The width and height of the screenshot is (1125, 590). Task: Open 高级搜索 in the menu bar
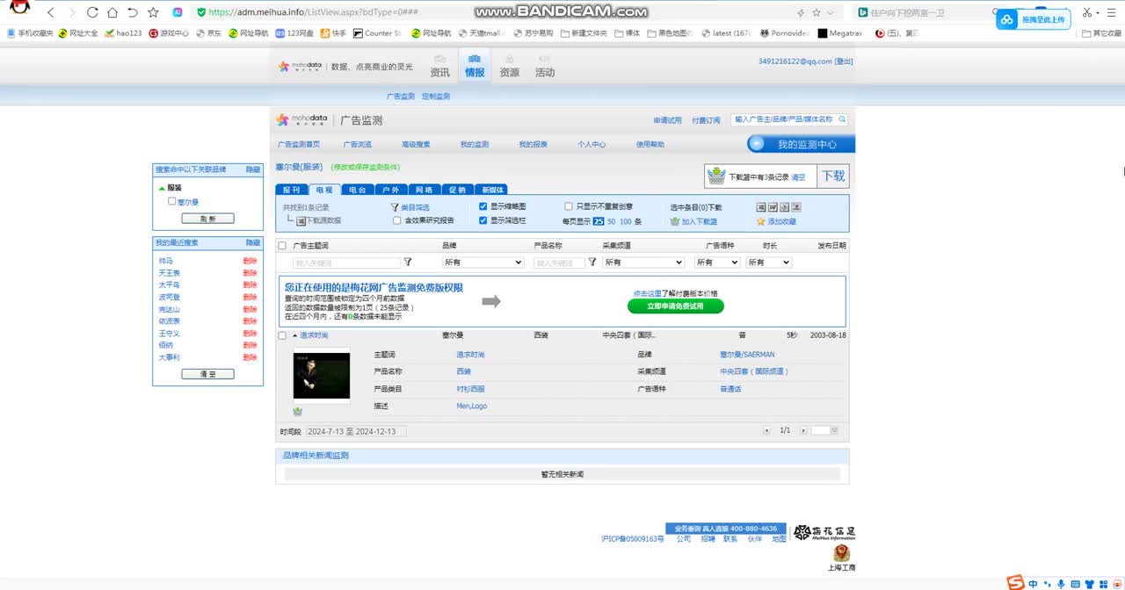click(x=416, y=144)
